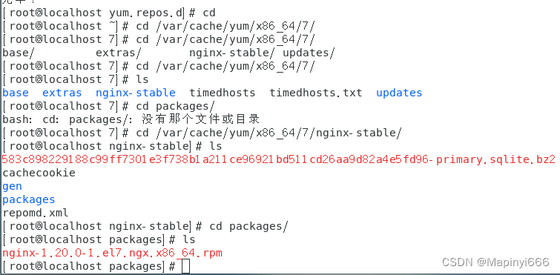Click the blue extras directory in ls output
Screen dimensions: 560x275
(62, 93)
